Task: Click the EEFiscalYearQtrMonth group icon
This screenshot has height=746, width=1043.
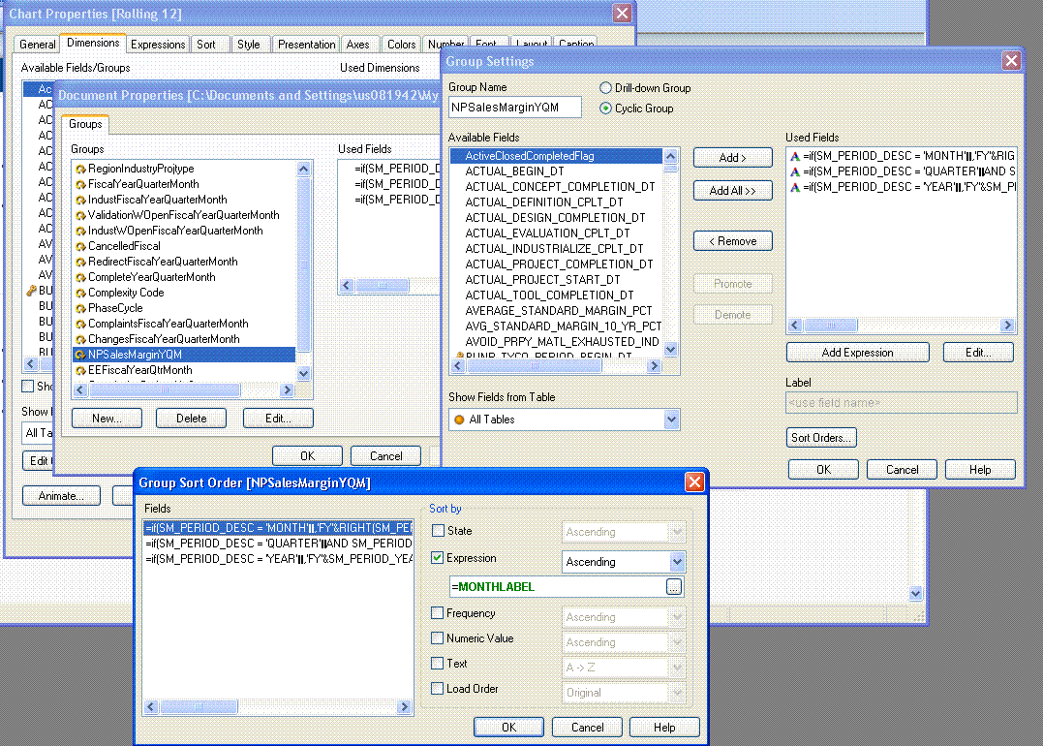Action: coord(80,371)
